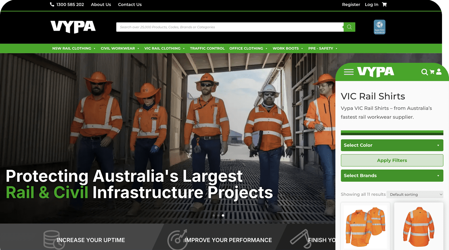Select the last carousel slide dot
The image size is (449, 250).
[223, 215]
